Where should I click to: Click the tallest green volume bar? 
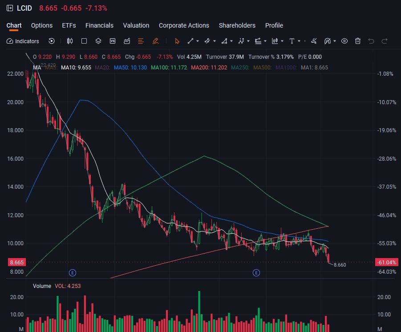[x=199, y=311]
